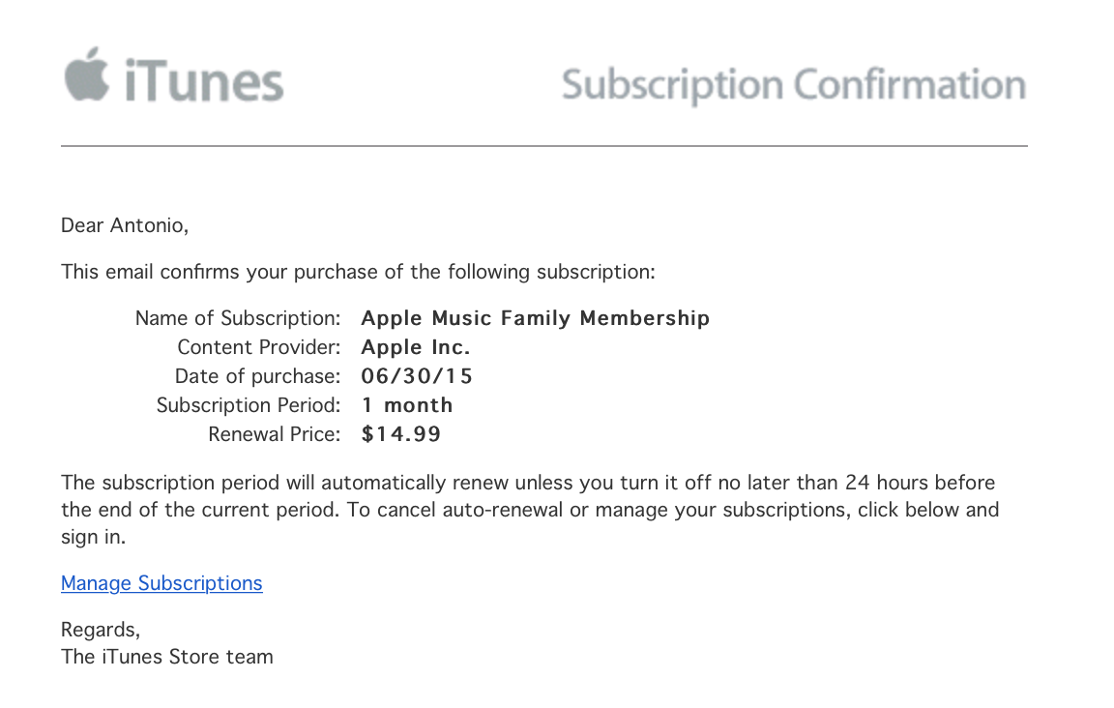Click the Name of Subscription label
This screenshot has height=708, width=1114.
pyautogui.click(x=238, y=318)
